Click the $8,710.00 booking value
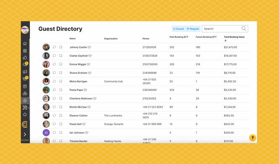 (229, 73)
